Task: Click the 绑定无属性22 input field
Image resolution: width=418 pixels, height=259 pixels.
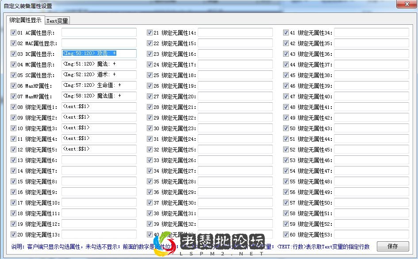Action: click(235, 117)
